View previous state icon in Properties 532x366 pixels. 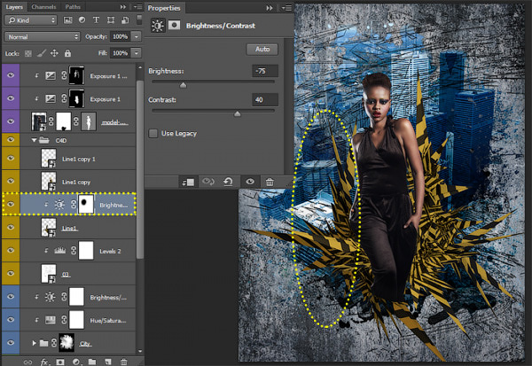[x=208, y=182]
